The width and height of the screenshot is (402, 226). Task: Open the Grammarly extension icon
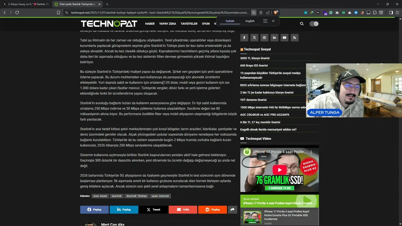[331, 13]
